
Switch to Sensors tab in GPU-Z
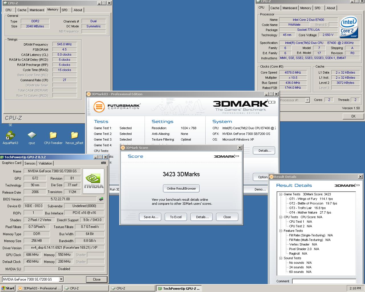[30, 163]
